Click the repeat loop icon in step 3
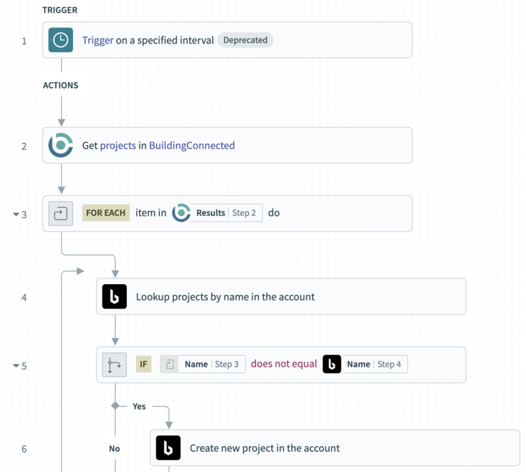The height and width of the screenshot is (472, 526). click(60, 213)
